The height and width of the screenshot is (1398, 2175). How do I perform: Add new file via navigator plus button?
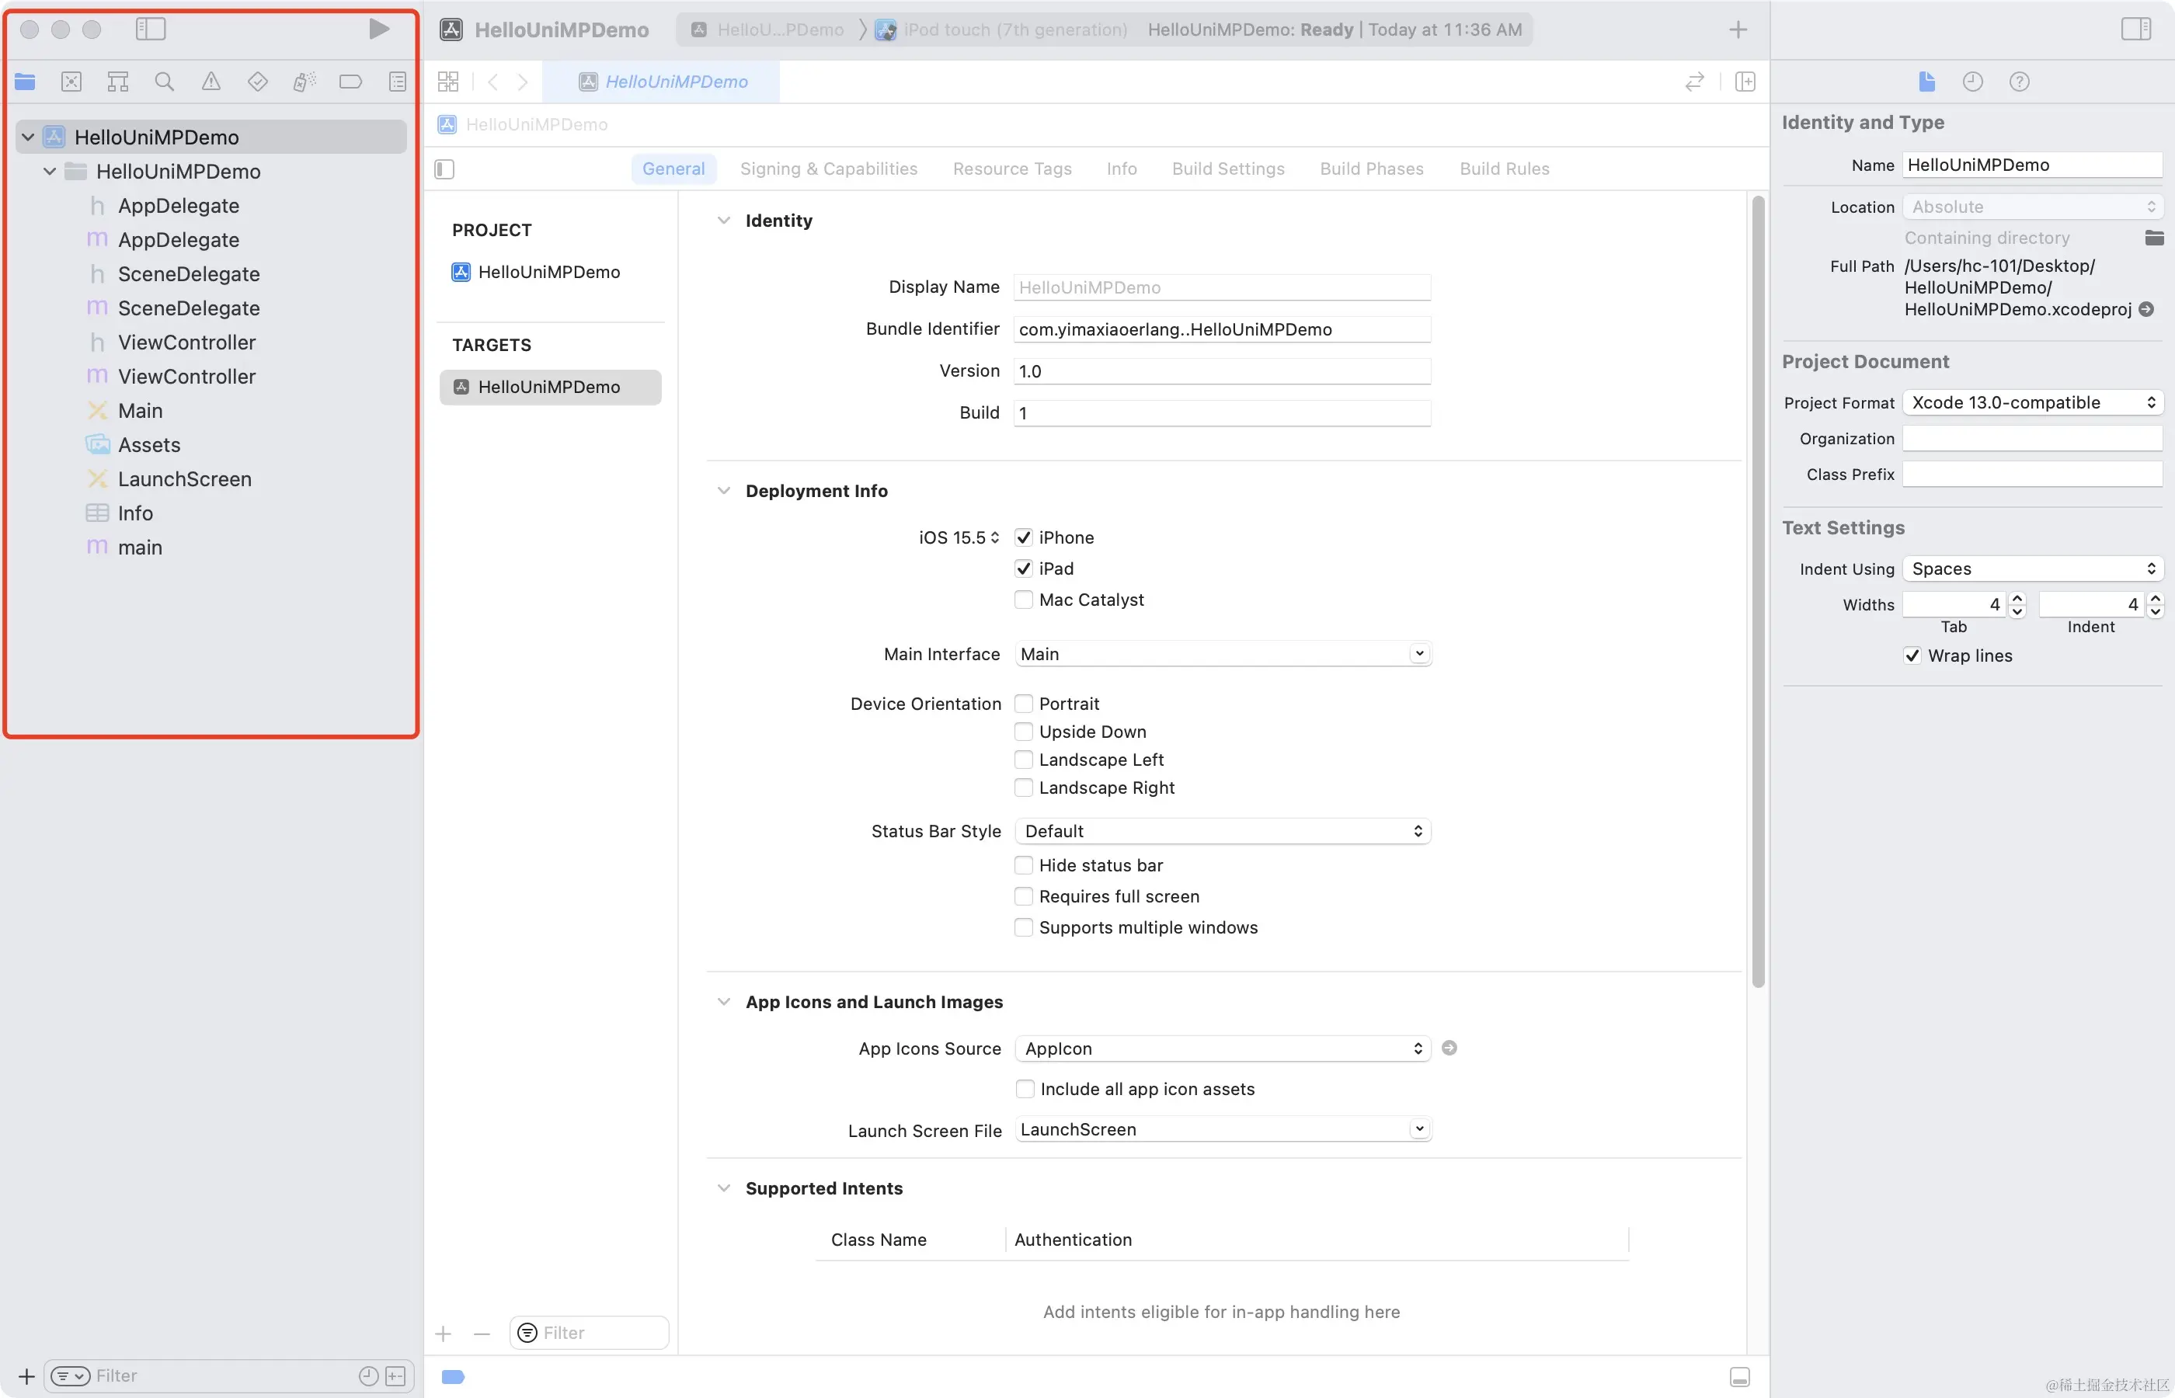coord(26,1376)
